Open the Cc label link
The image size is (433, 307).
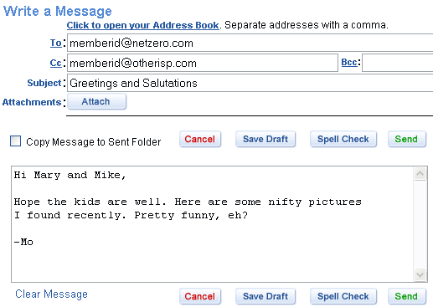(56, 63)
